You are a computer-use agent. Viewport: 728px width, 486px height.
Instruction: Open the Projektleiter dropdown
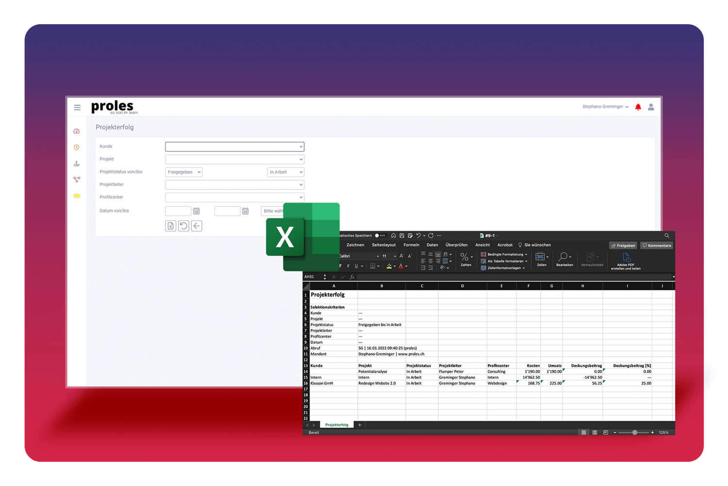pos(234,184)
